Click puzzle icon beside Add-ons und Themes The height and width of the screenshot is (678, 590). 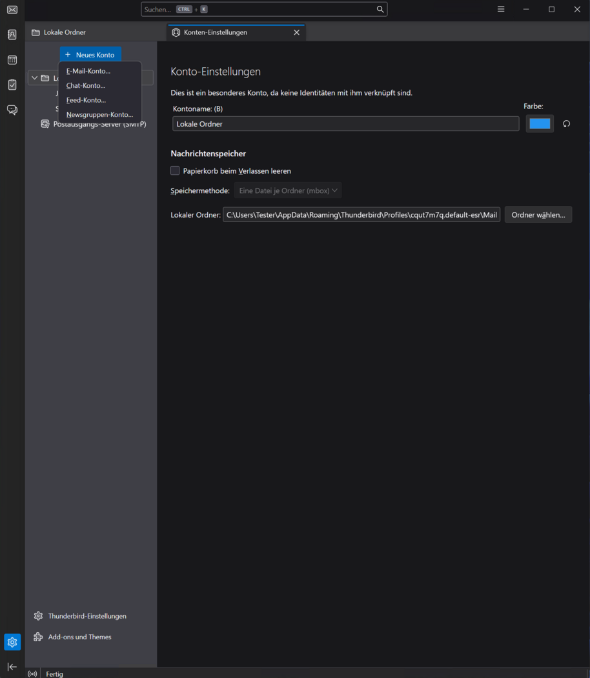pos(39,637)
